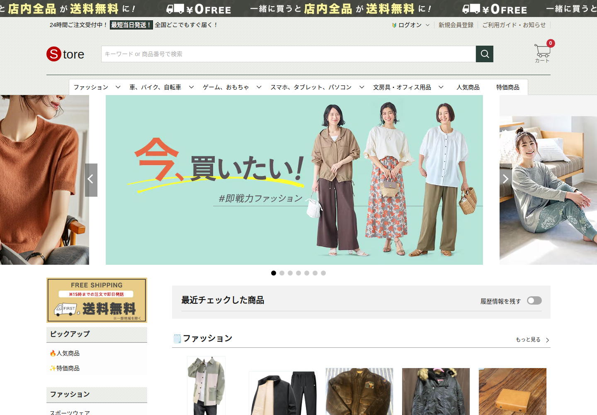The height and width of the screenshot is (415, 597).
Task: Click the notepad icon beside ファッション heading
Action: (x=177, y=339)
